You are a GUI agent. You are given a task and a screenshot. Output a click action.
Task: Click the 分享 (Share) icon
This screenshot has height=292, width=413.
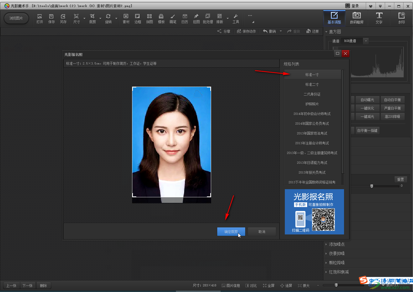pos(224,31)
